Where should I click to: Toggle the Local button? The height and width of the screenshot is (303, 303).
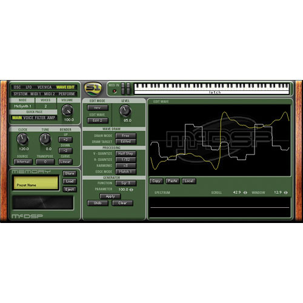[189, 181]
